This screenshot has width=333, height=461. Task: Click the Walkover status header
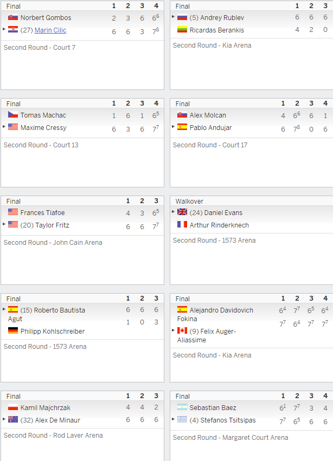coord(189,202)
